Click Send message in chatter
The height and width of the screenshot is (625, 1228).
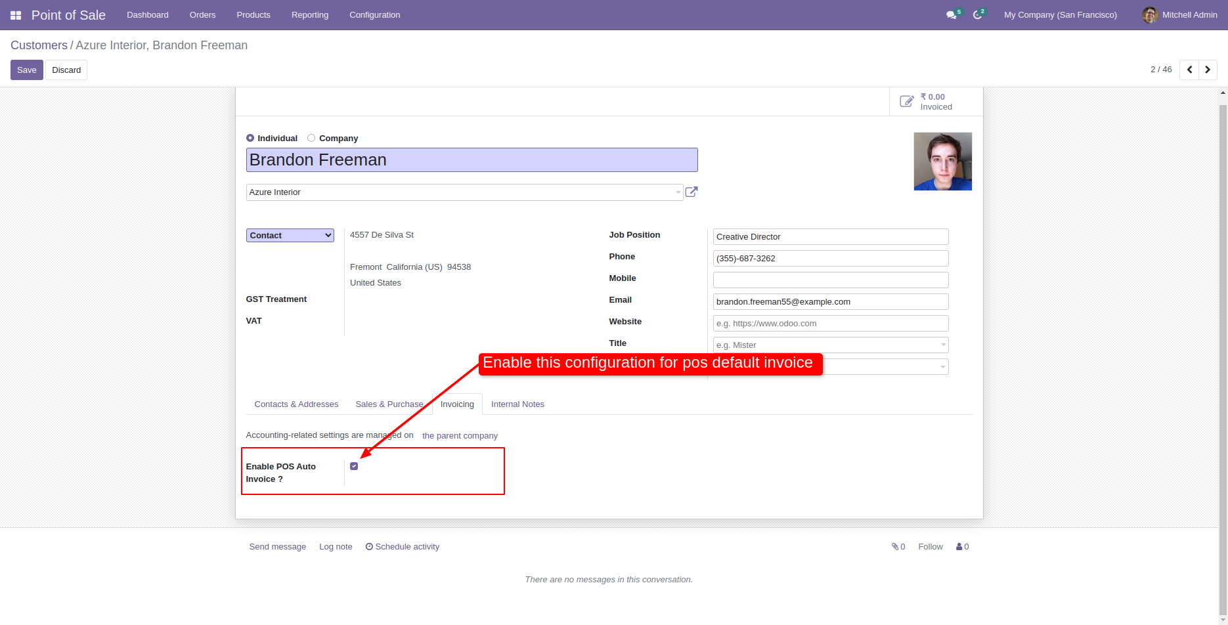tap(278, 547)
